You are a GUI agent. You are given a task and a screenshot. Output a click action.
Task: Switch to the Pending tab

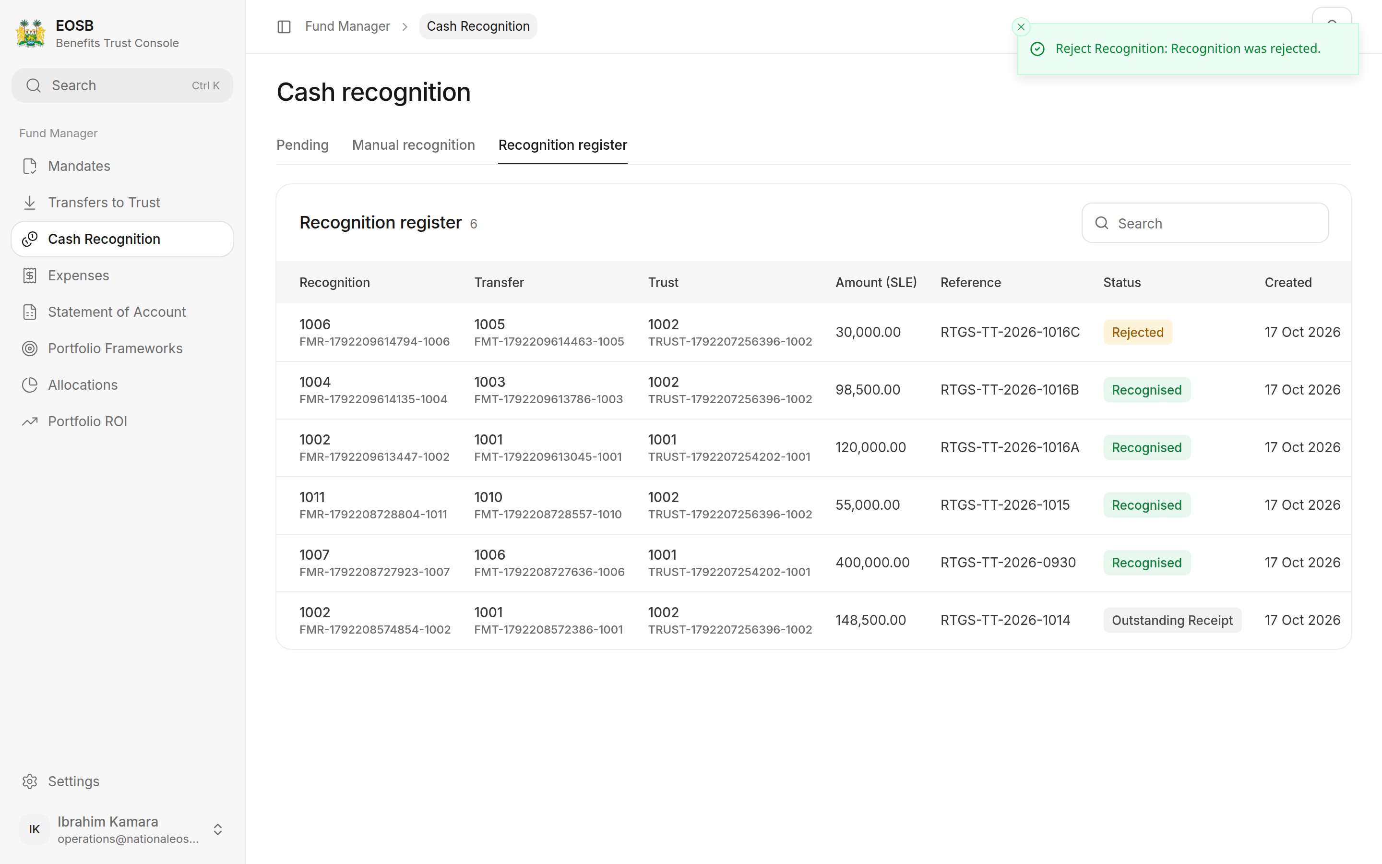[x=303, y=145]
